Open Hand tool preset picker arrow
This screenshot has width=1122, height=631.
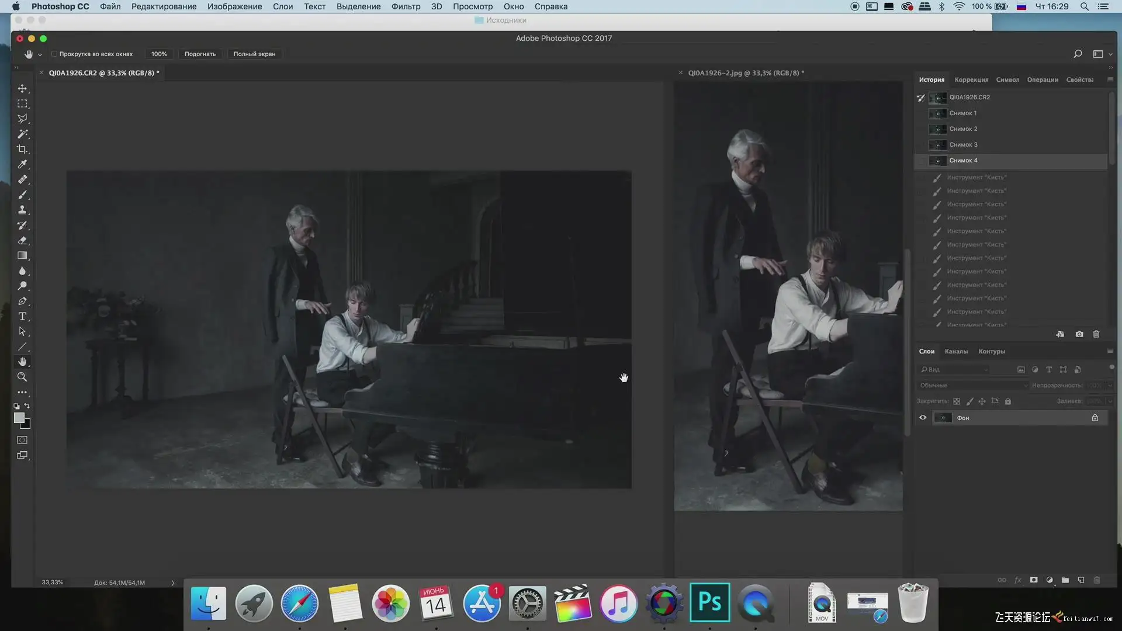40,54
